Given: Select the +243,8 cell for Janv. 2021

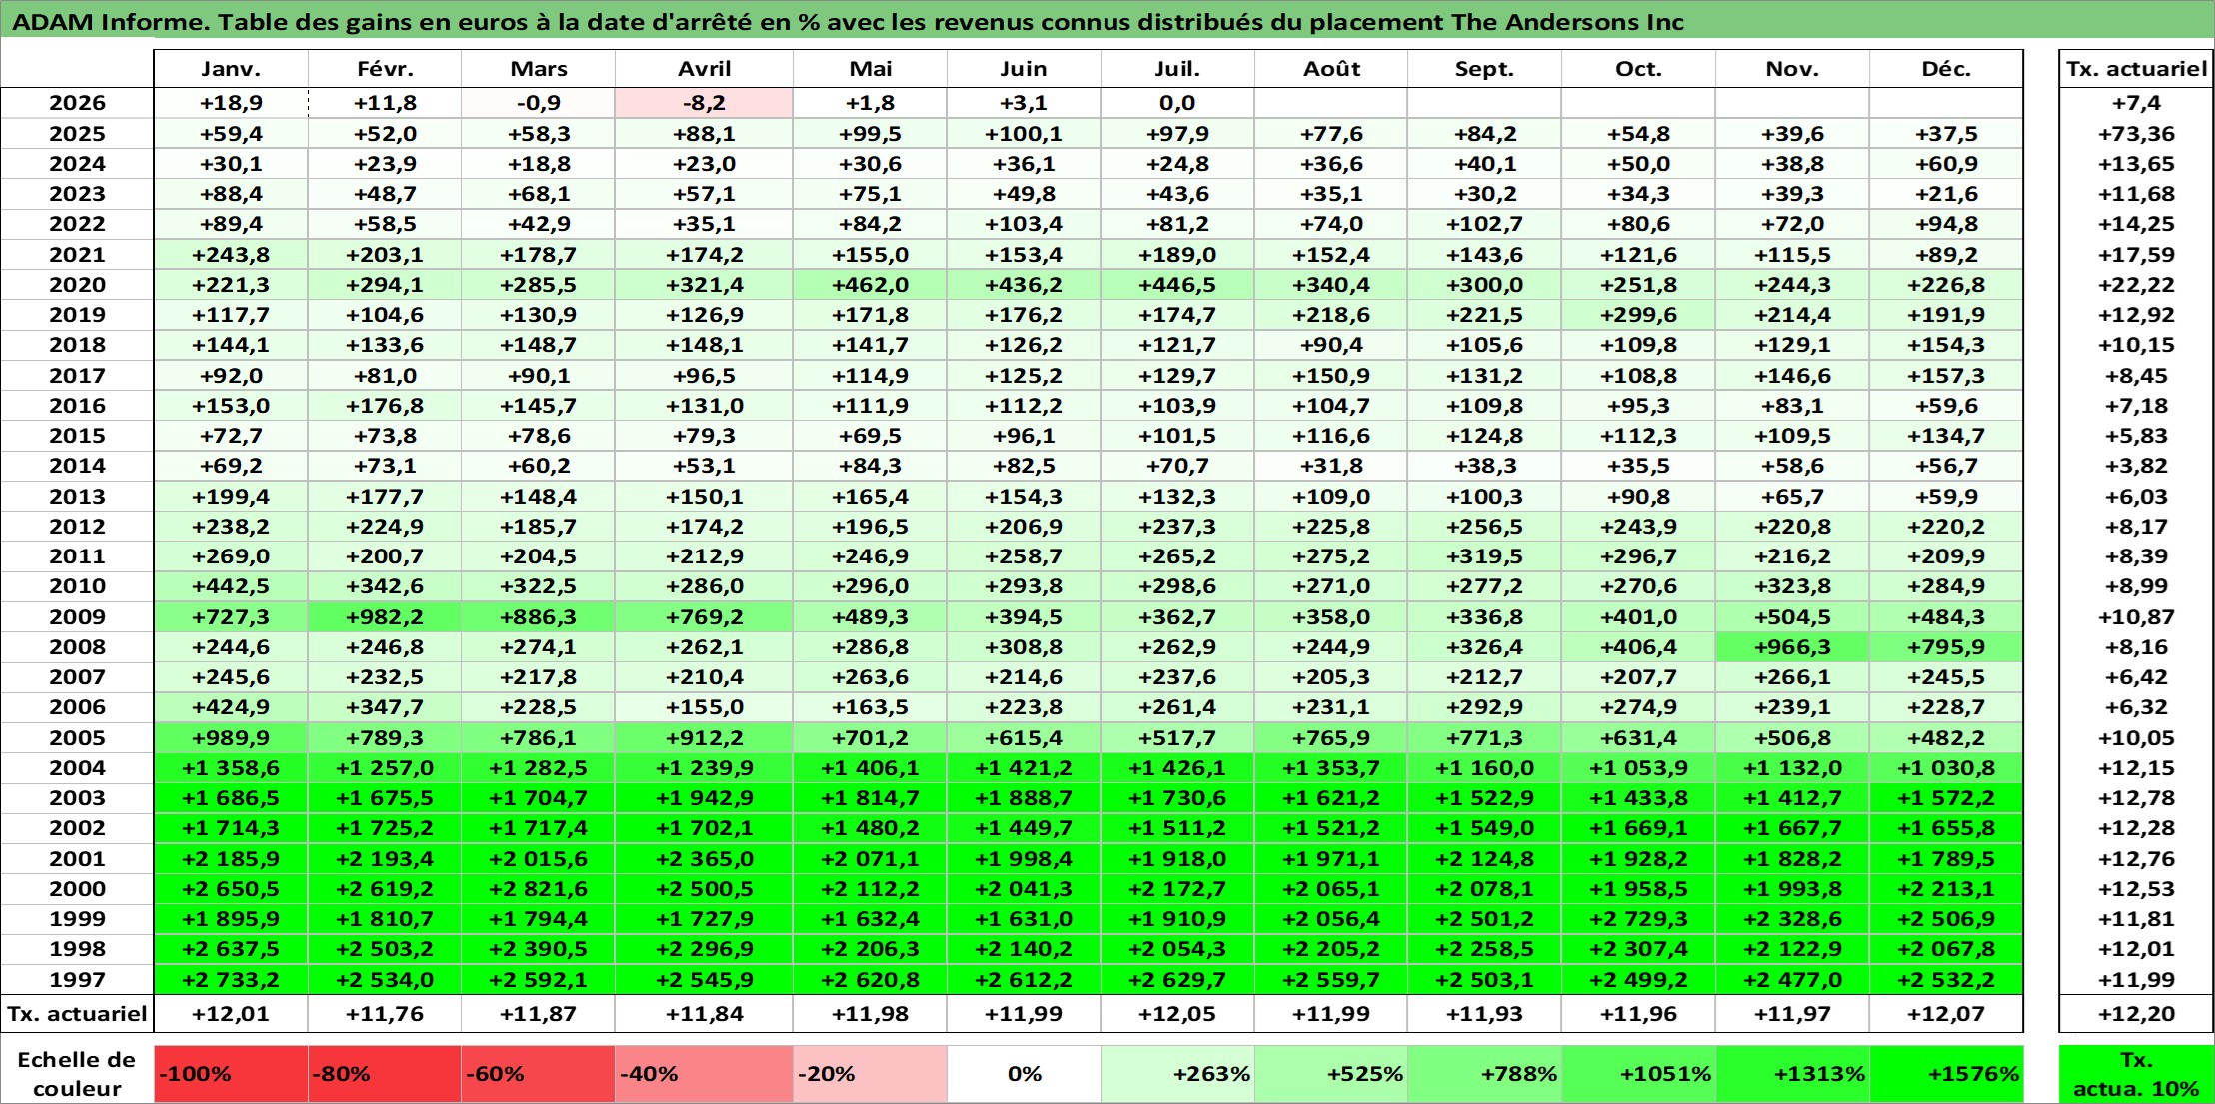Looking at the screenshot, I should (231, 255).
